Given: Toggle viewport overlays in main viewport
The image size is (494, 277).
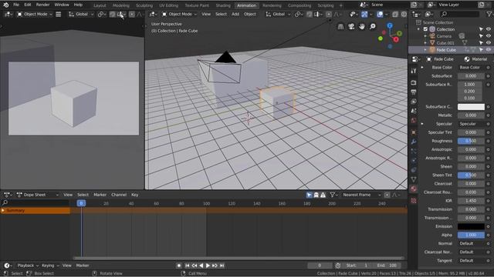Looking at the screenshot, I should (x=380, y=15).
